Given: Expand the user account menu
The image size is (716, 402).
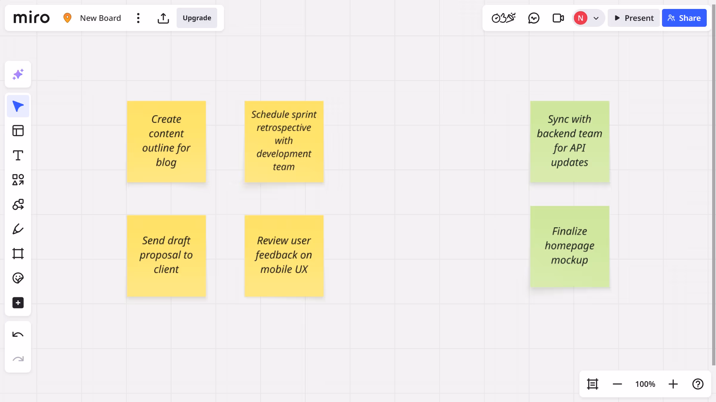Looking at the screenshot, I should (596, 18).
